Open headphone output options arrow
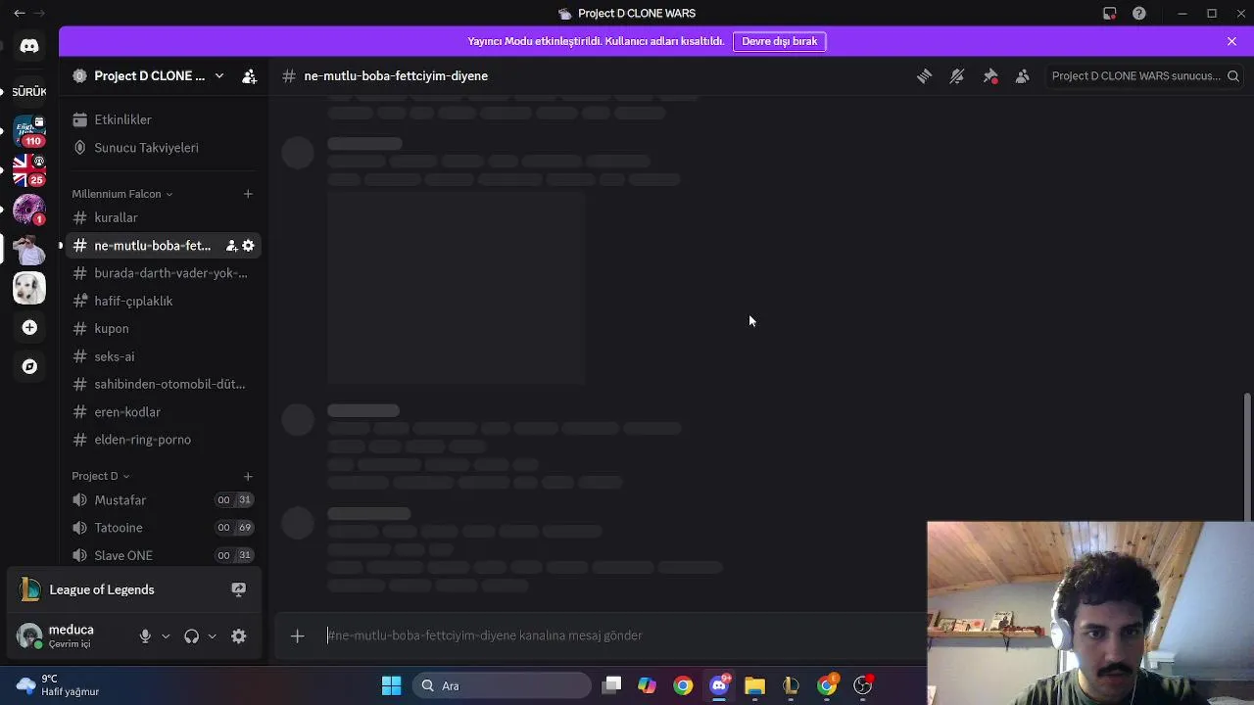The image size is (1254, 705). 212,636
